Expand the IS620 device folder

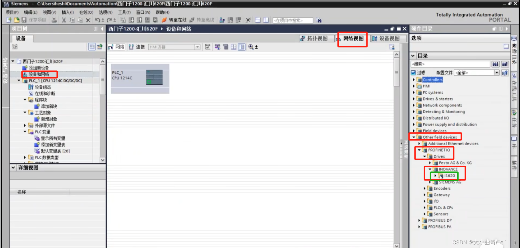point(435,176)
